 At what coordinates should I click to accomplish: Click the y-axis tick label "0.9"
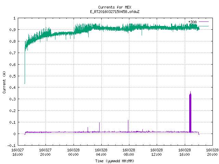[12, 30]
